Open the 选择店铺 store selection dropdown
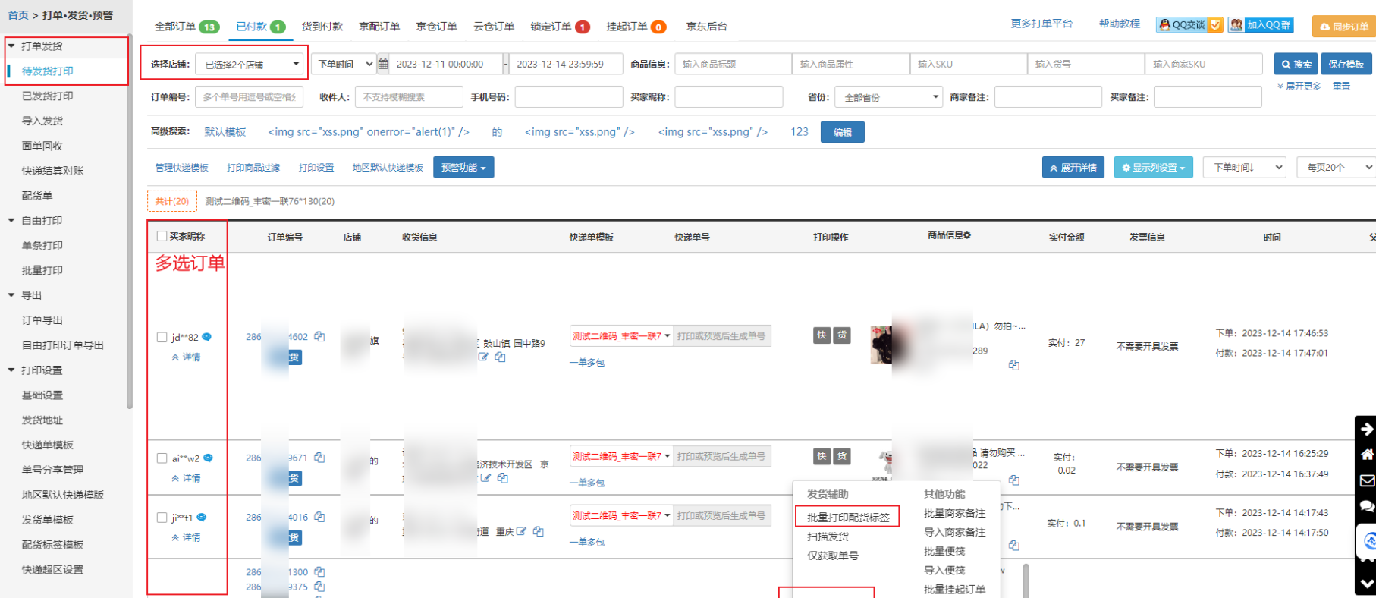Image resolution: width=1376 pixels, height=598 pixels. tap(251, 65)
